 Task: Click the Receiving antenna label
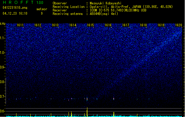(x=68, y=14)
